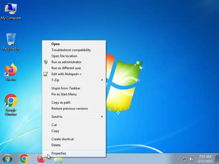Expand the Send to submenu
The height and width of the screenshot is (164, 219).
click(x=74, y=117)
